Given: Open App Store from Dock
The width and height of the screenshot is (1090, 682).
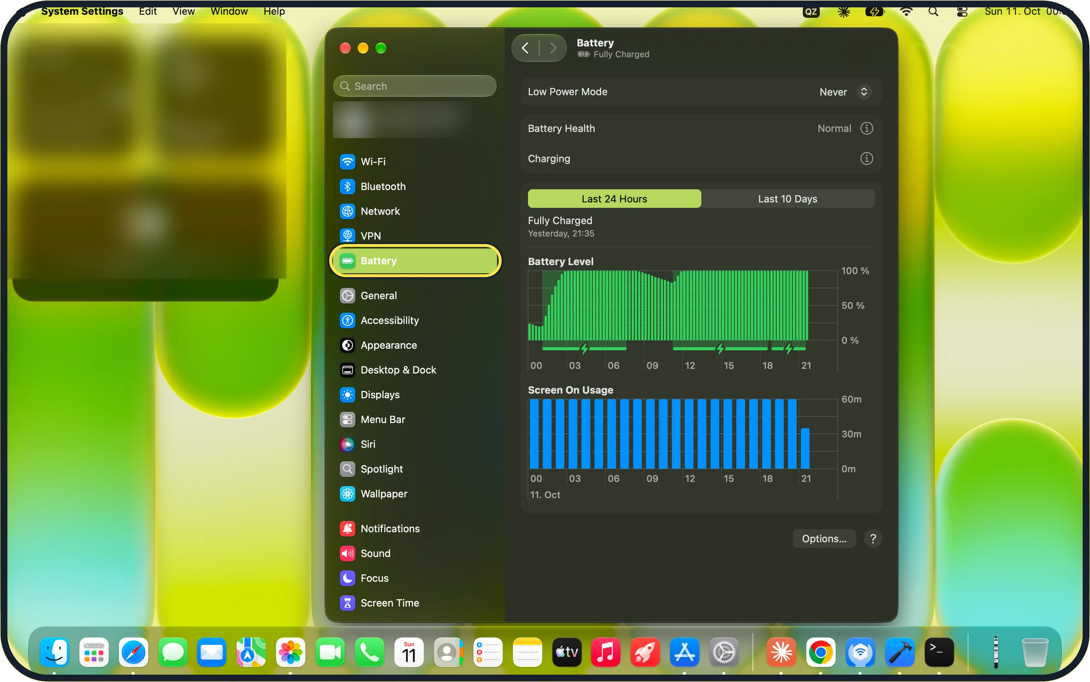Looking at the screenshot, I should tap(684, 652).
